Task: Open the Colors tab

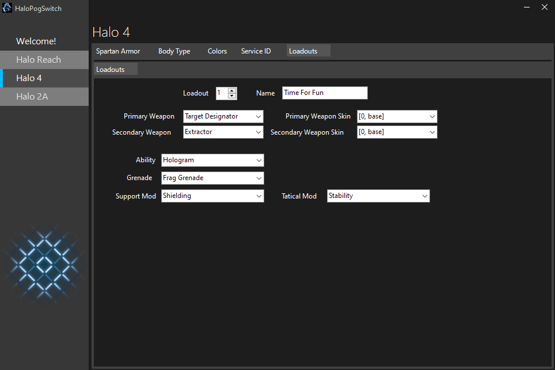Action: click(217, 51)
